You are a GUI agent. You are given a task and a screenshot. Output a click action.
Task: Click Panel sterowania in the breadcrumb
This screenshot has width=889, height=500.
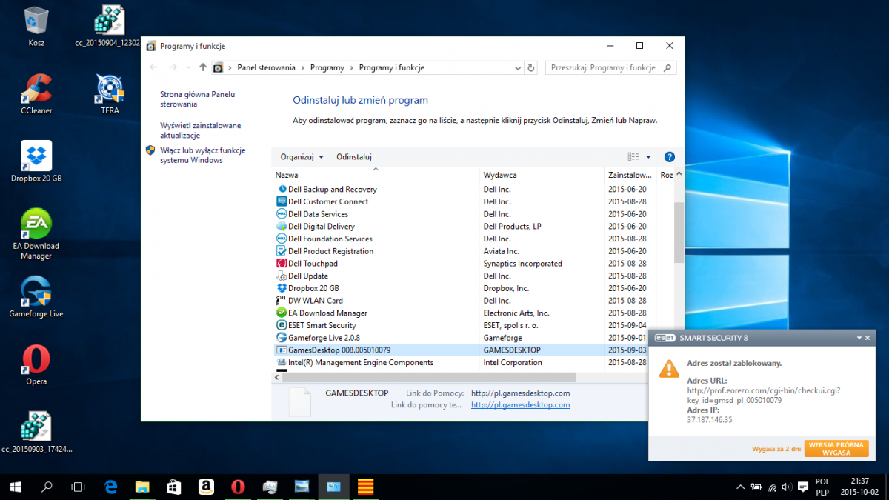coord(267,67)
